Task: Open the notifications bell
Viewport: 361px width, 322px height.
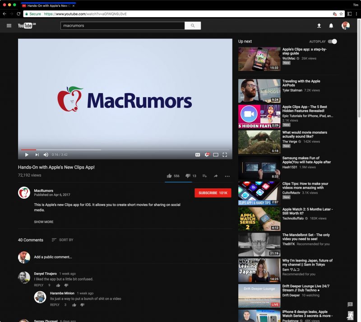Action: [331, 26]
